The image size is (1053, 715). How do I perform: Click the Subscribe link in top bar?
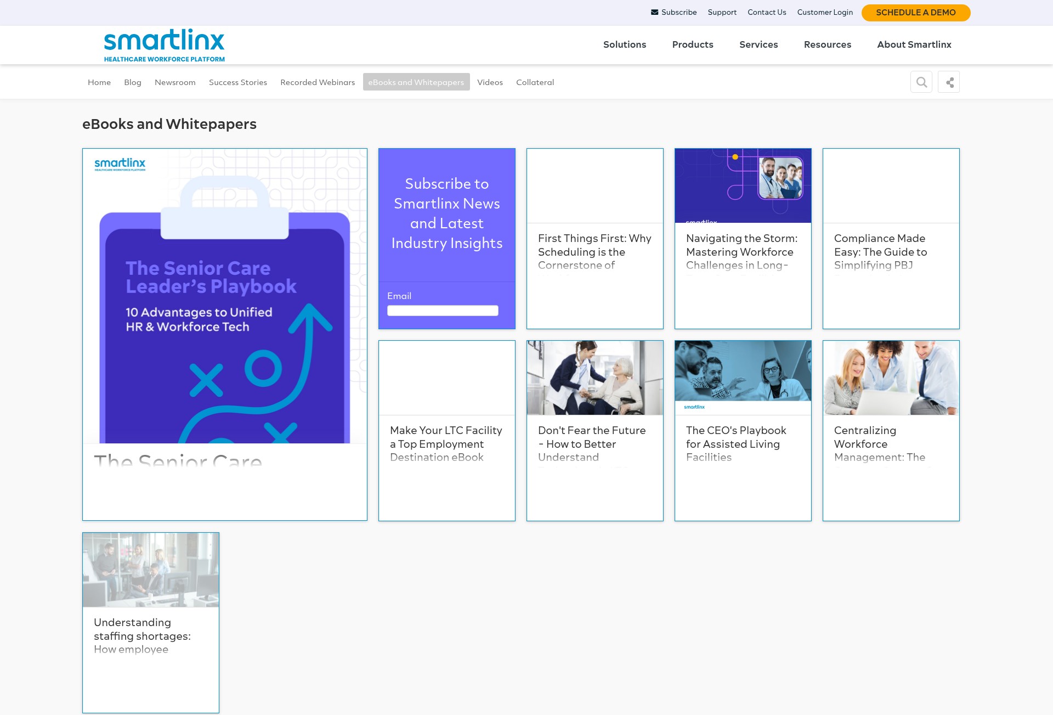click(679, 12)
